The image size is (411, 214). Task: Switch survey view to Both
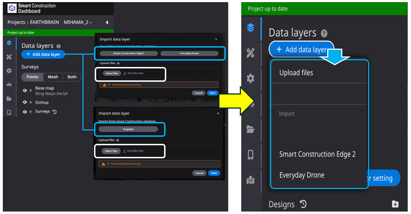point(72,77)
